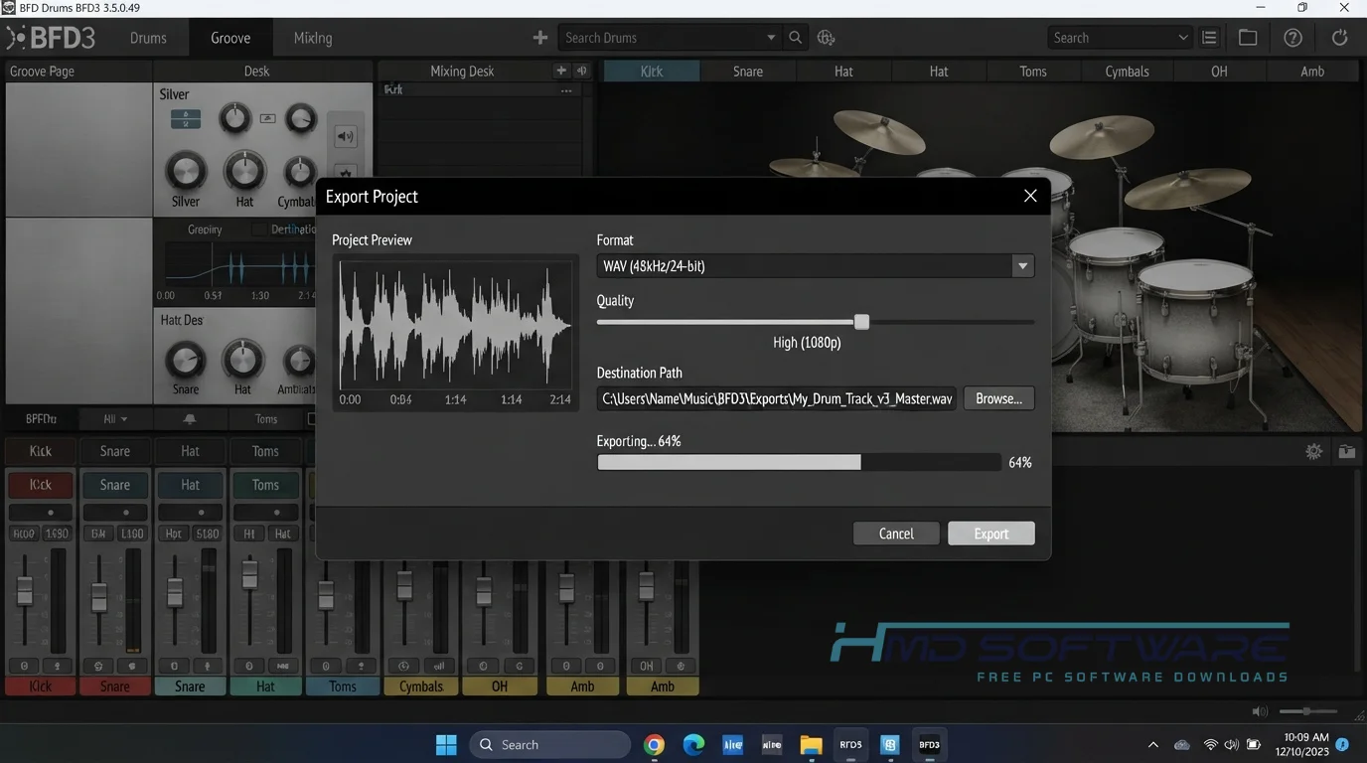Switch to the Mixing tab
The image size is (1367, 763).
pos(313,38)
